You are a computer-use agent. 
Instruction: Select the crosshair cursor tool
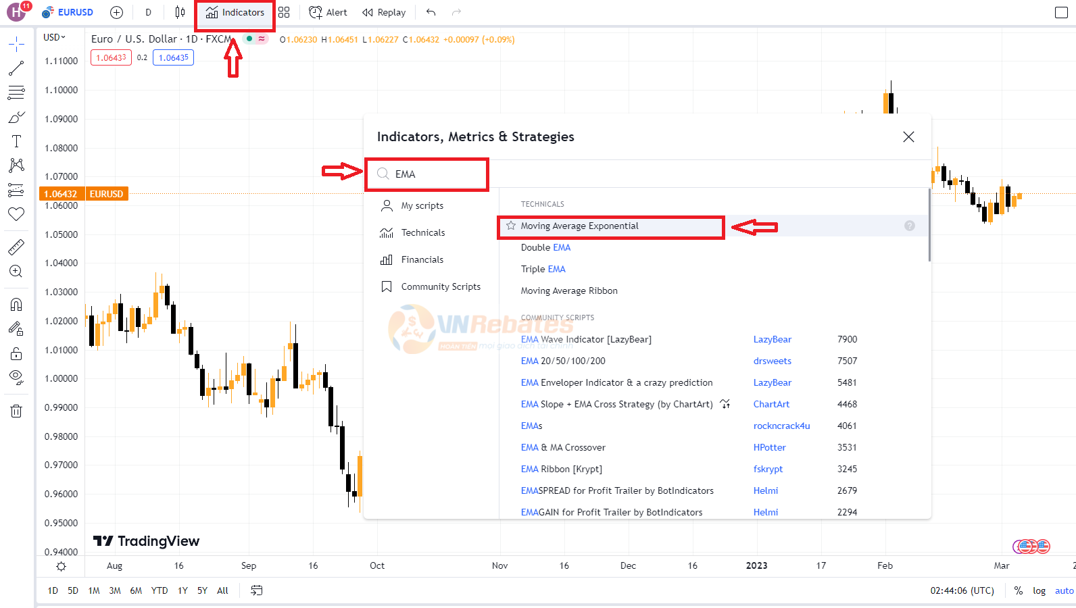16,45
